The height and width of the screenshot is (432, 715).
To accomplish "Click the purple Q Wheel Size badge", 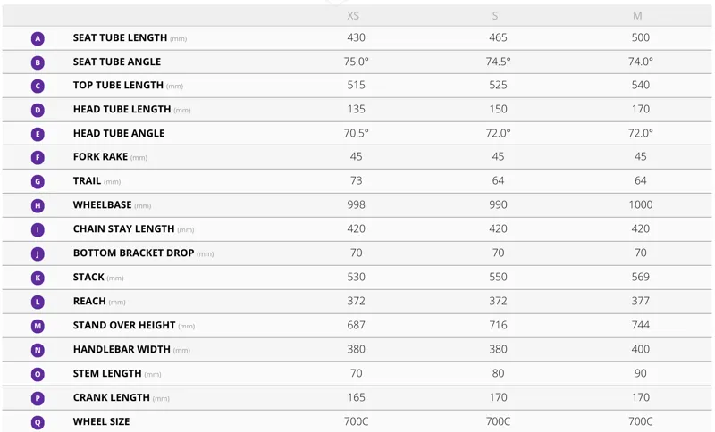I will tap(38, 422).
